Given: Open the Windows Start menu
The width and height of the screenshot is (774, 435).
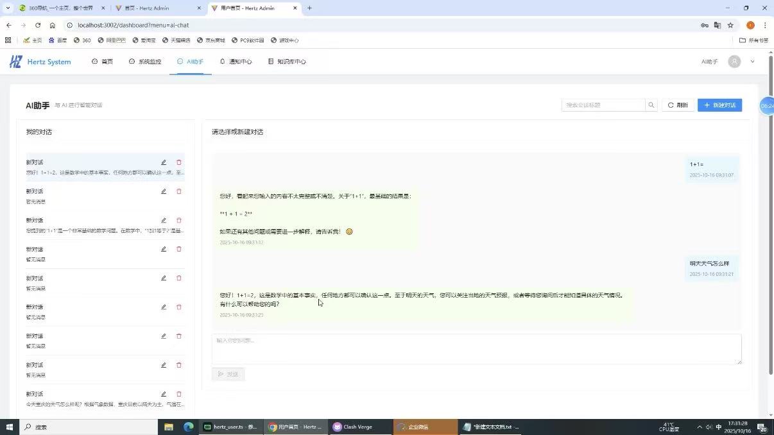Looking at the screenshot, I should [x=9, y=427].
